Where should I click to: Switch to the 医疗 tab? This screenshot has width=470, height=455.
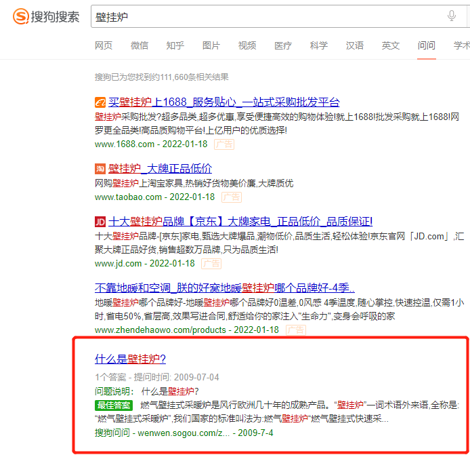tap(283, 45)
